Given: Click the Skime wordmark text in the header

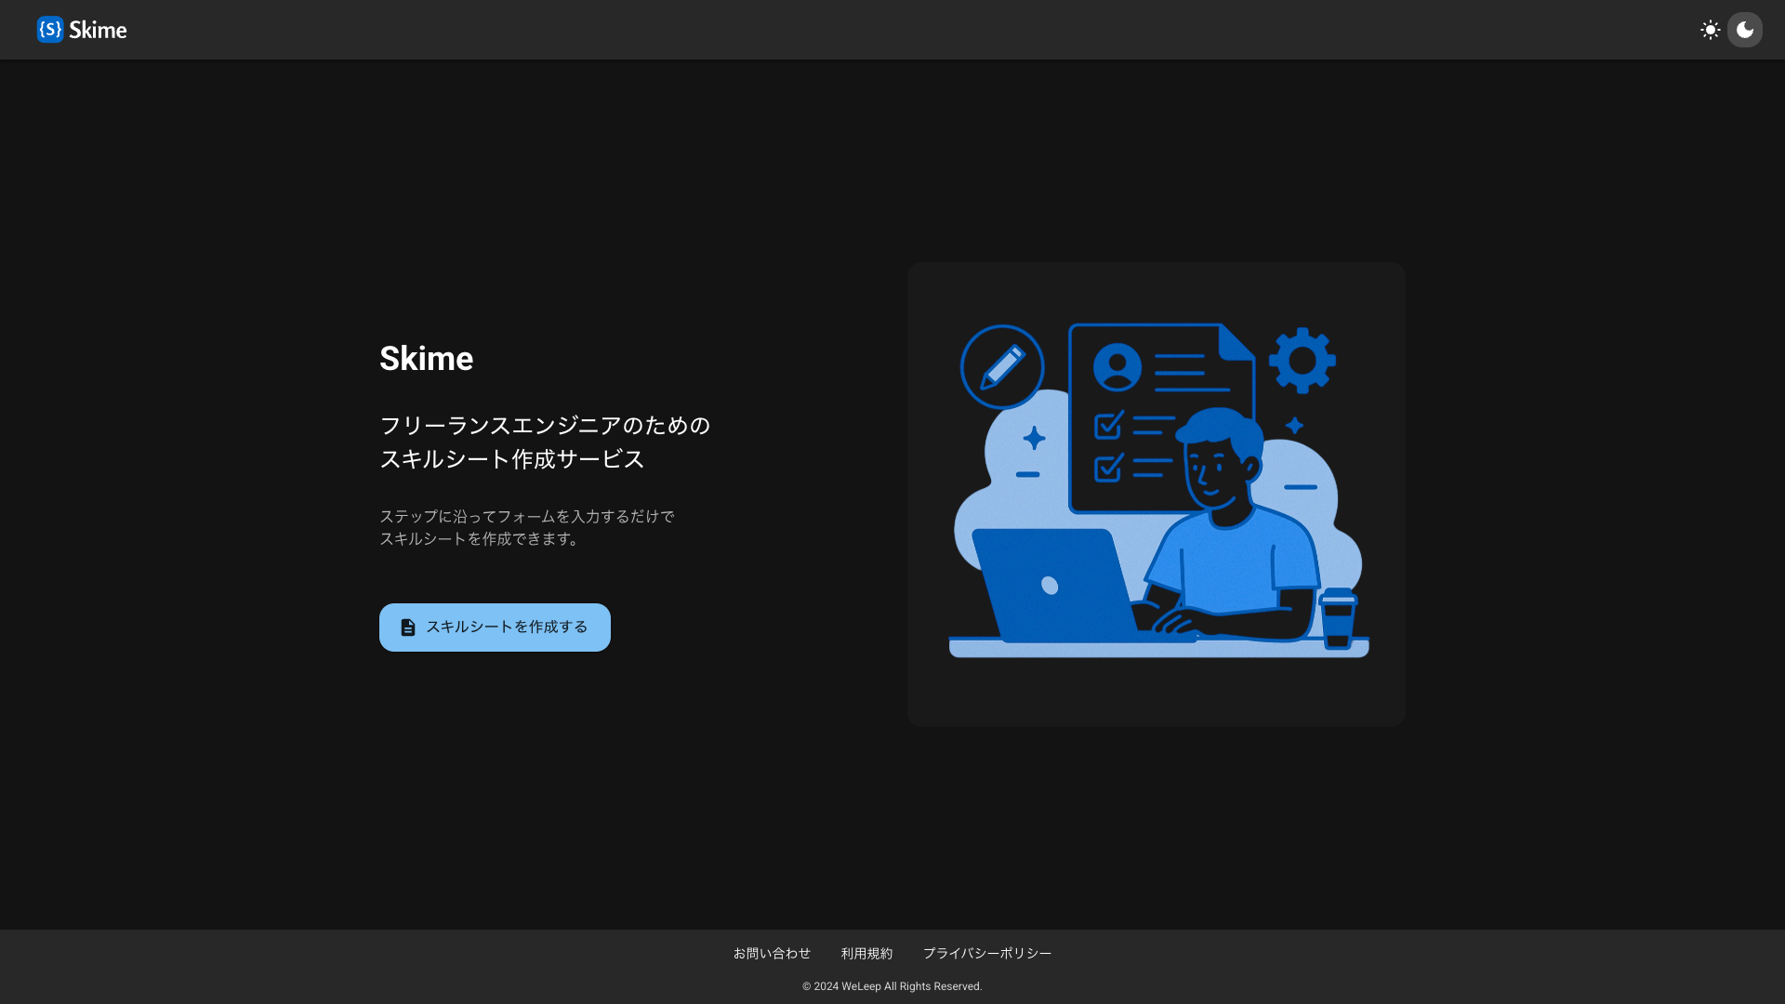Looking at the screenshot, I should click(98, 30).
